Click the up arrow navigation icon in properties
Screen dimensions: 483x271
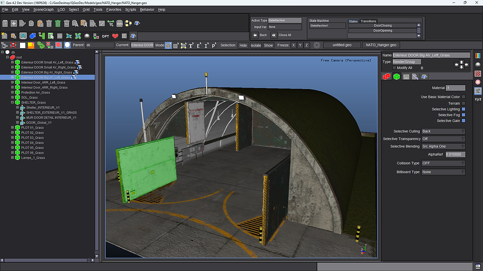[461, 62]
